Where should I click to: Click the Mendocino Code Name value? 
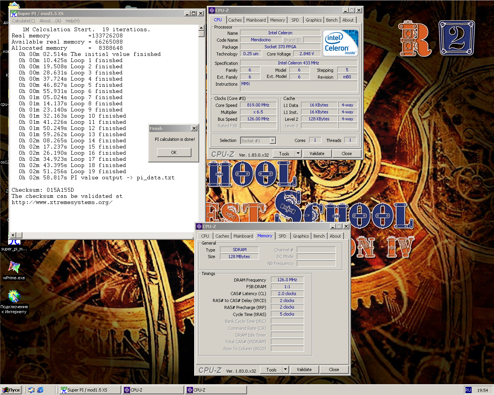pos(261,40)
